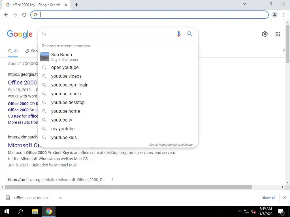This screenshot has height=217, width=290.
Task: Choose the 'open youtube' suggestion
Action: pyautogui.click(x=118, y=67)
